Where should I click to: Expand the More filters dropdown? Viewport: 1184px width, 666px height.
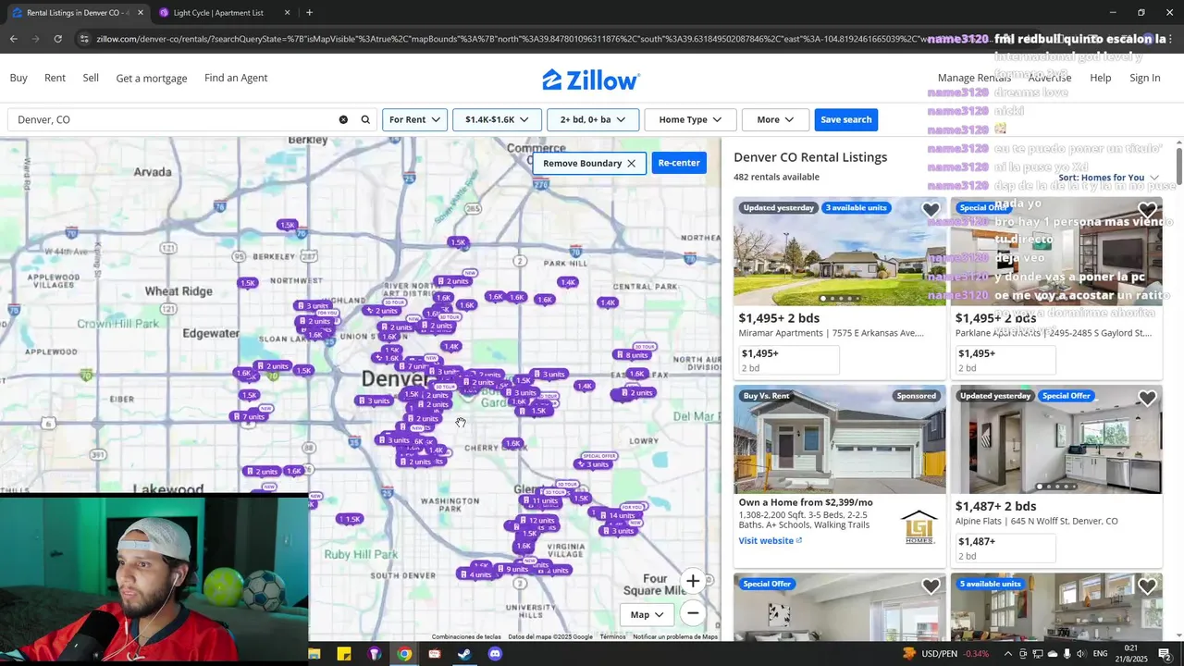(x=775, y=119)
